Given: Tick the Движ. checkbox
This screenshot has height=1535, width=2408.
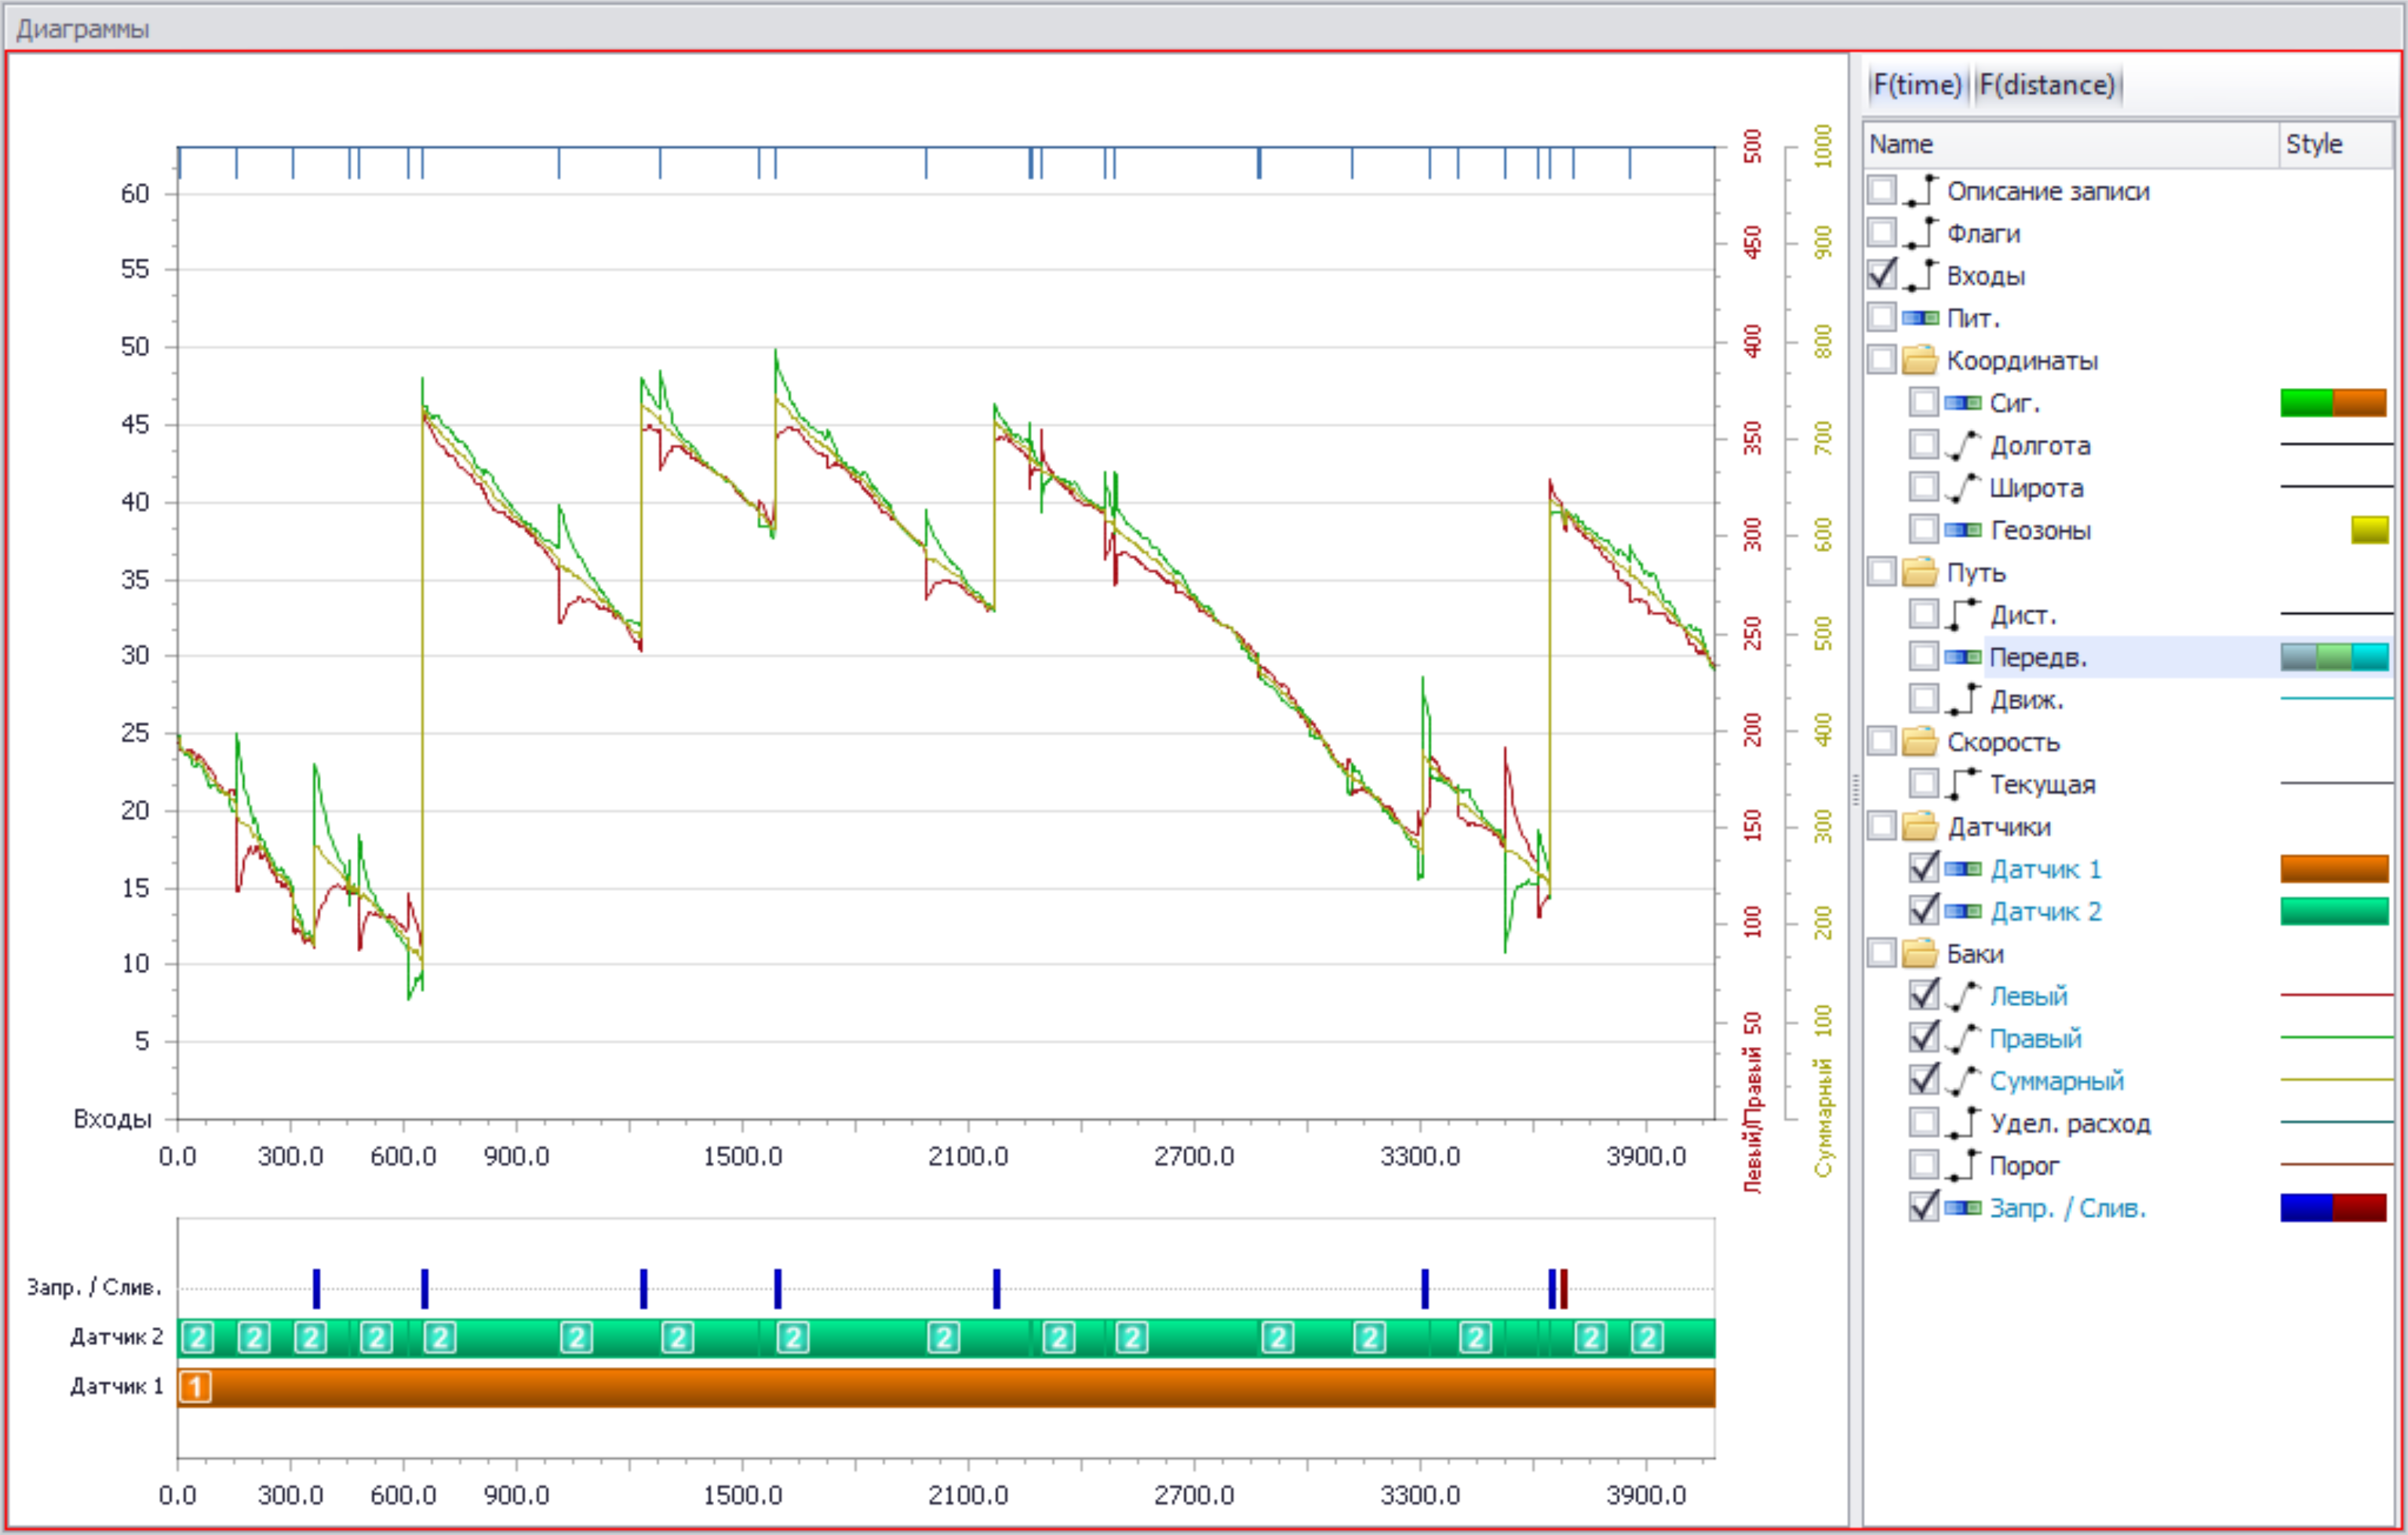Looking at the screenshot, I should 1924,698.
